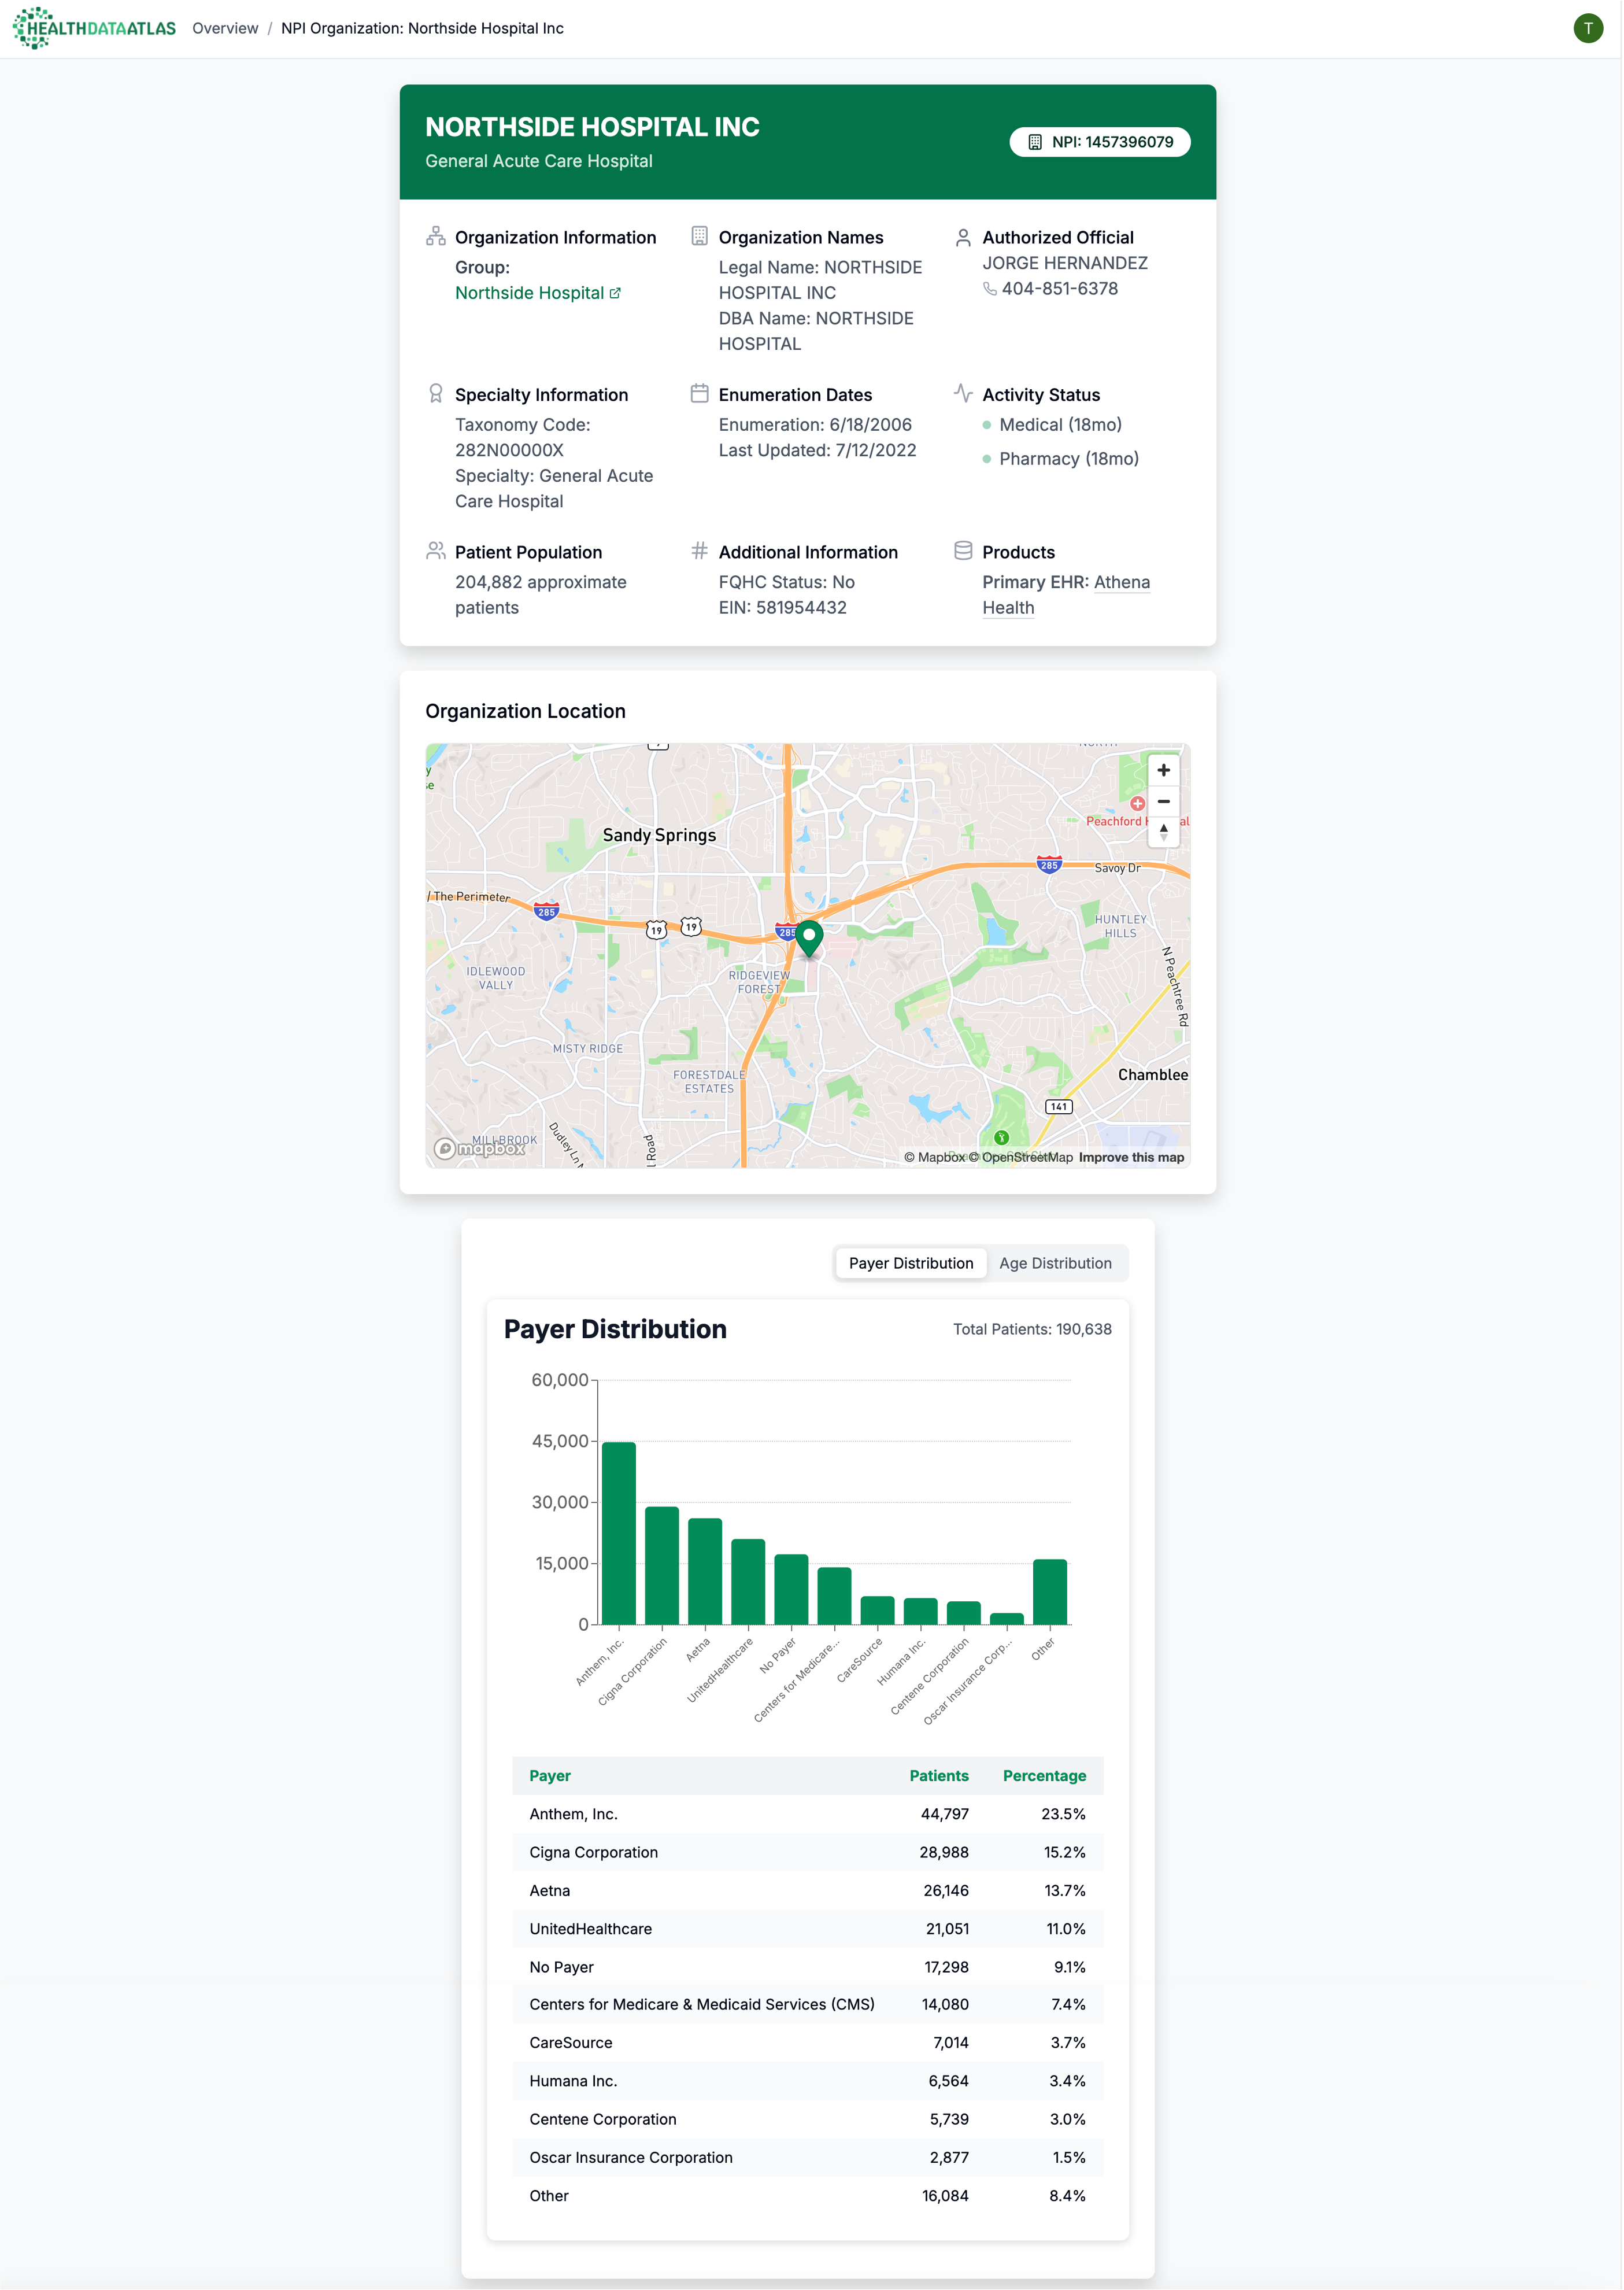Image resolution: width=1624 pixels, height=2290 pixels.
Task: Reset map bearing with compass button
Action: [1163, 831]
